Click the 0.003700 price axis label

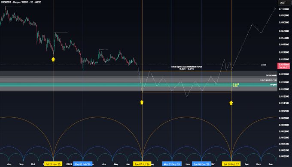pos(284,150)
